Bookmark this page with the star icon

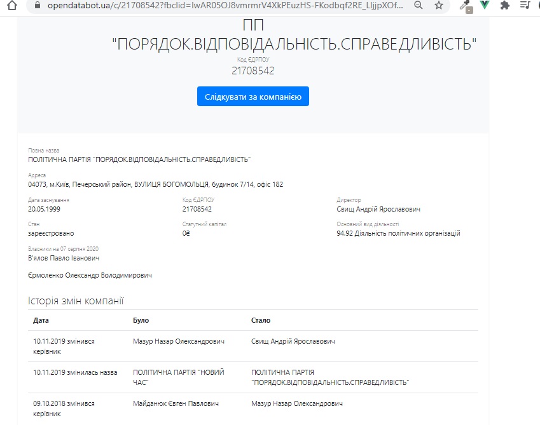coord(439,5)
